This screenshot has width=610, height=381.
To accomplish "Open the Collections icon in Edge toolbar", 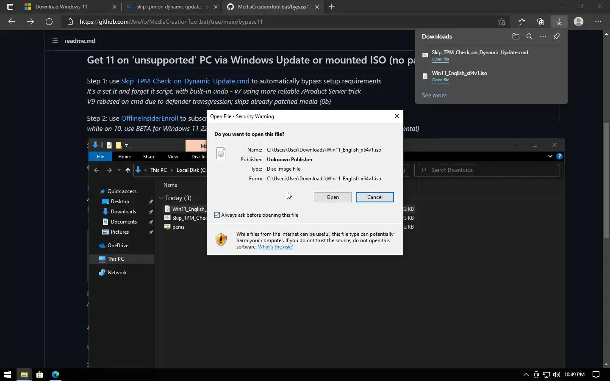I will [541, 22].
